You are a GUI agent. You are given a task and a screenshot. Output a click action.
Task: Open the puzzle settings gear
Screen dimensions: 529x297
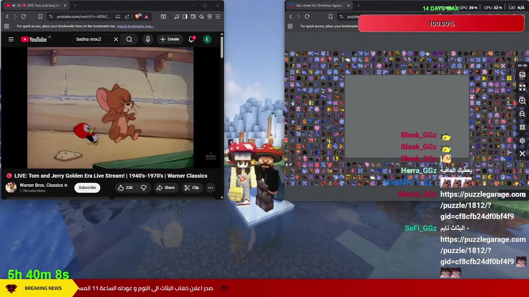pos(522,140)
